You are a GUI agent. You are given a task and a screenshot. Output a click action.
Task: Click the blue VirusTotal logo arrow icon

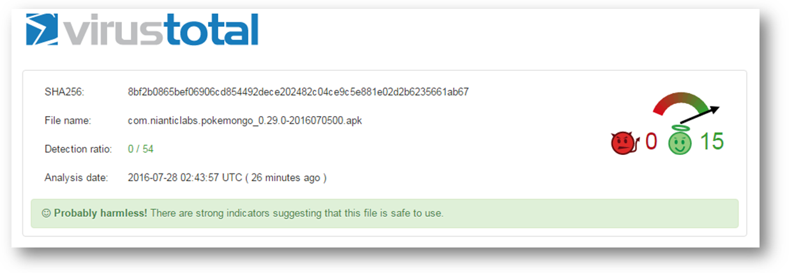coord(43,29)
